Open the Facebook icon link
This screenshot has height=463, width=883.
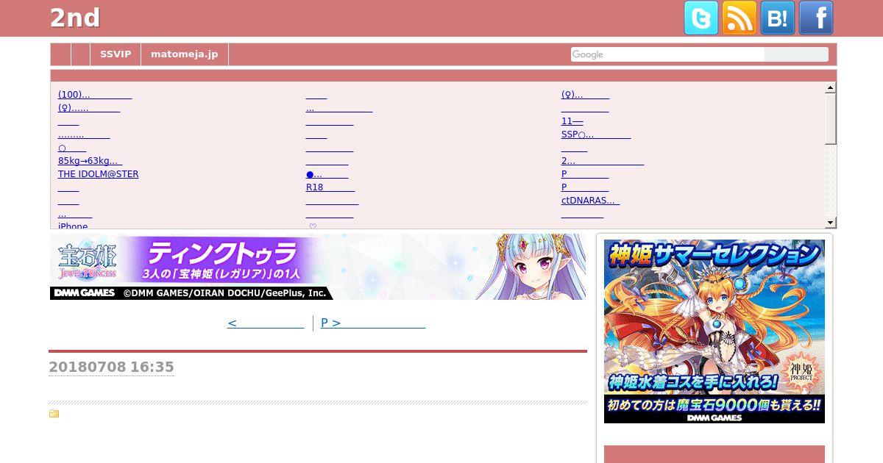point(816,18)
